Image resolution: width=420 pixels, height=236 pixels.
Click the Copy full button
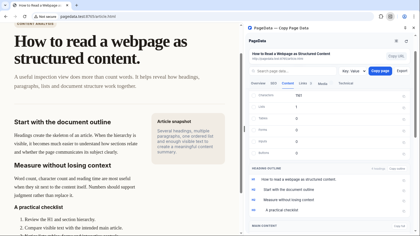[x=400, y=226]
